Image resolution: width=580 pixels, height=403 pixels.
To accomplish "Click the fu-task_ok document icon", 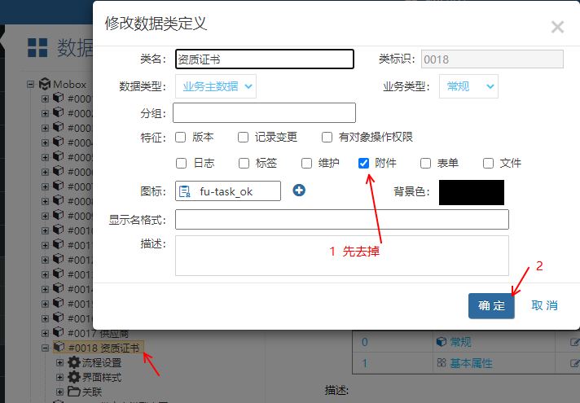I will pos(185,191).
